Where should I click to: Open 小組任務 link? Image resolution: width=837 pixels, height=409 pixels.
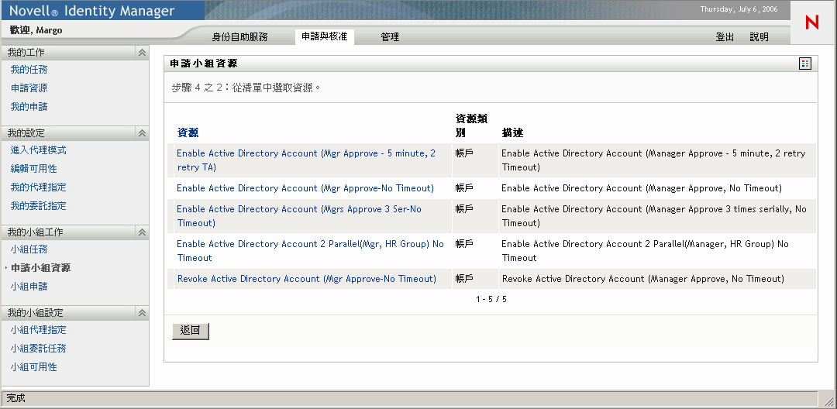pyautogui.click(x=29, y=249)
